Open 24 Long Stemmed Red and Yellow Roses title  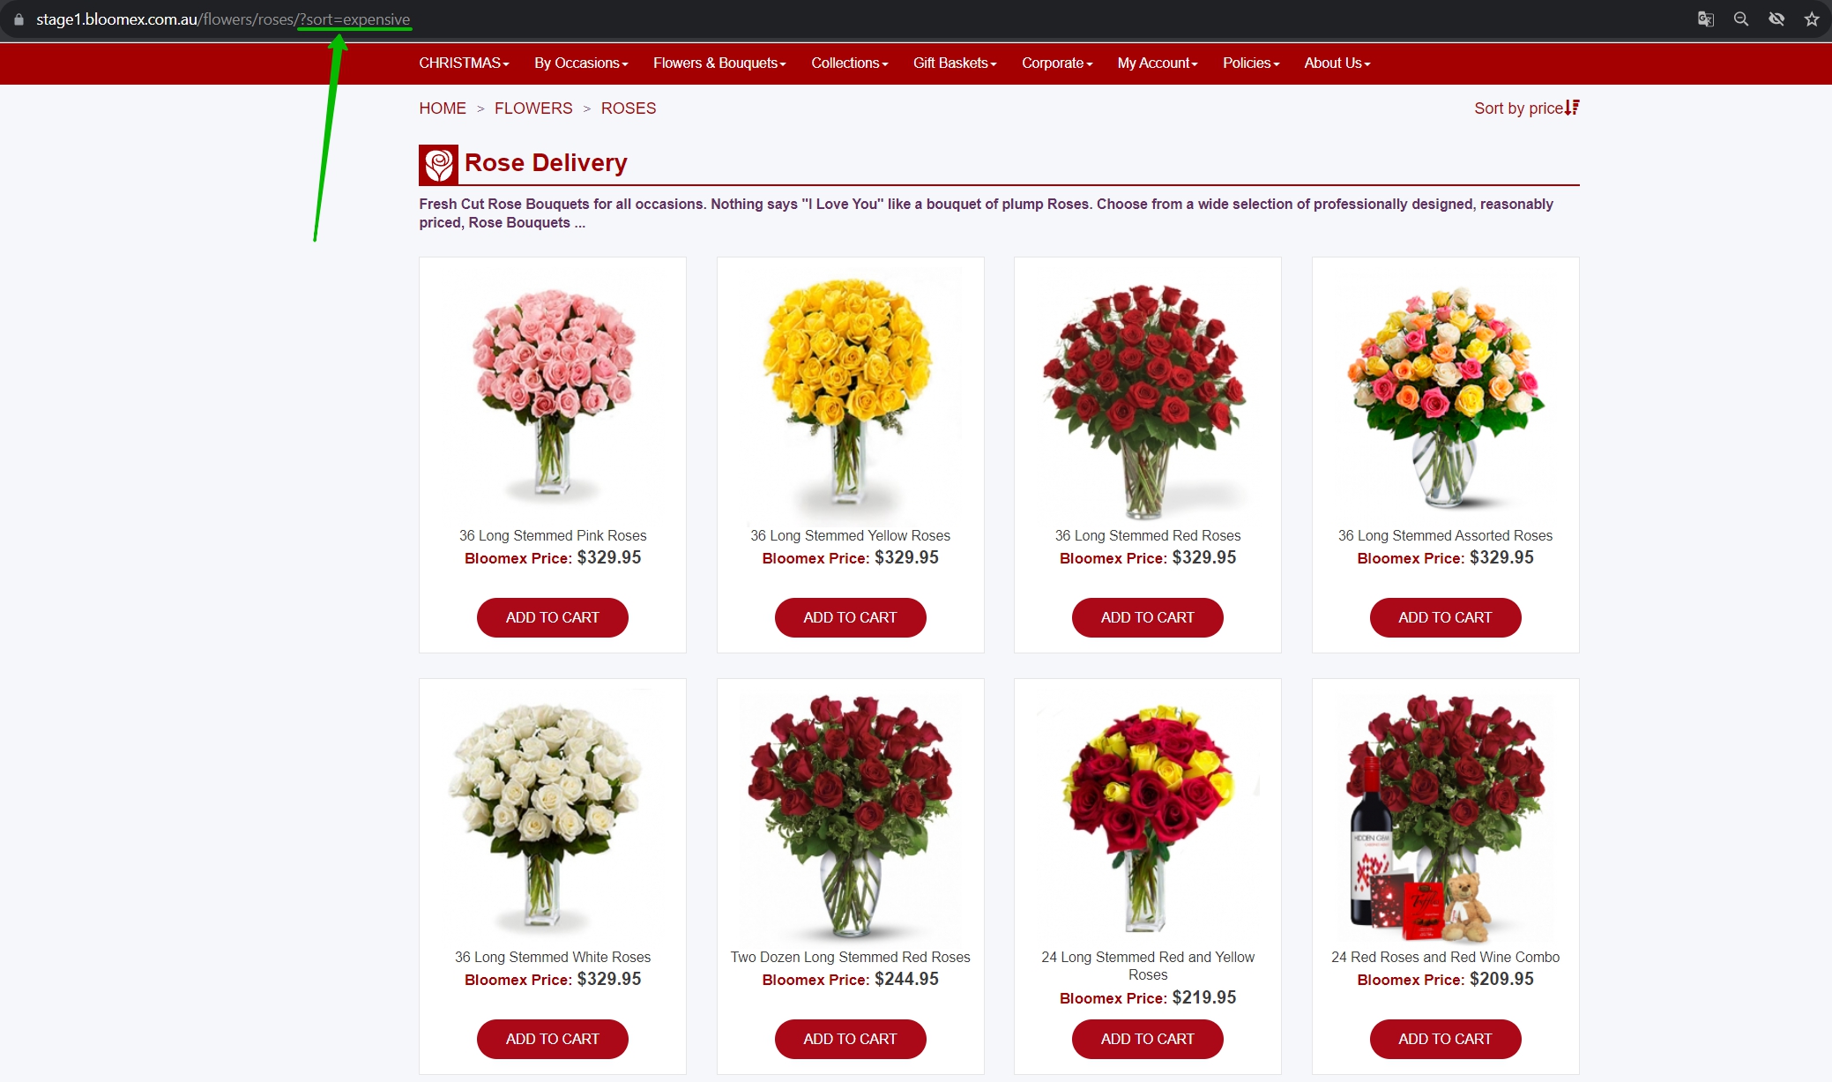(x=1148, y=966)
